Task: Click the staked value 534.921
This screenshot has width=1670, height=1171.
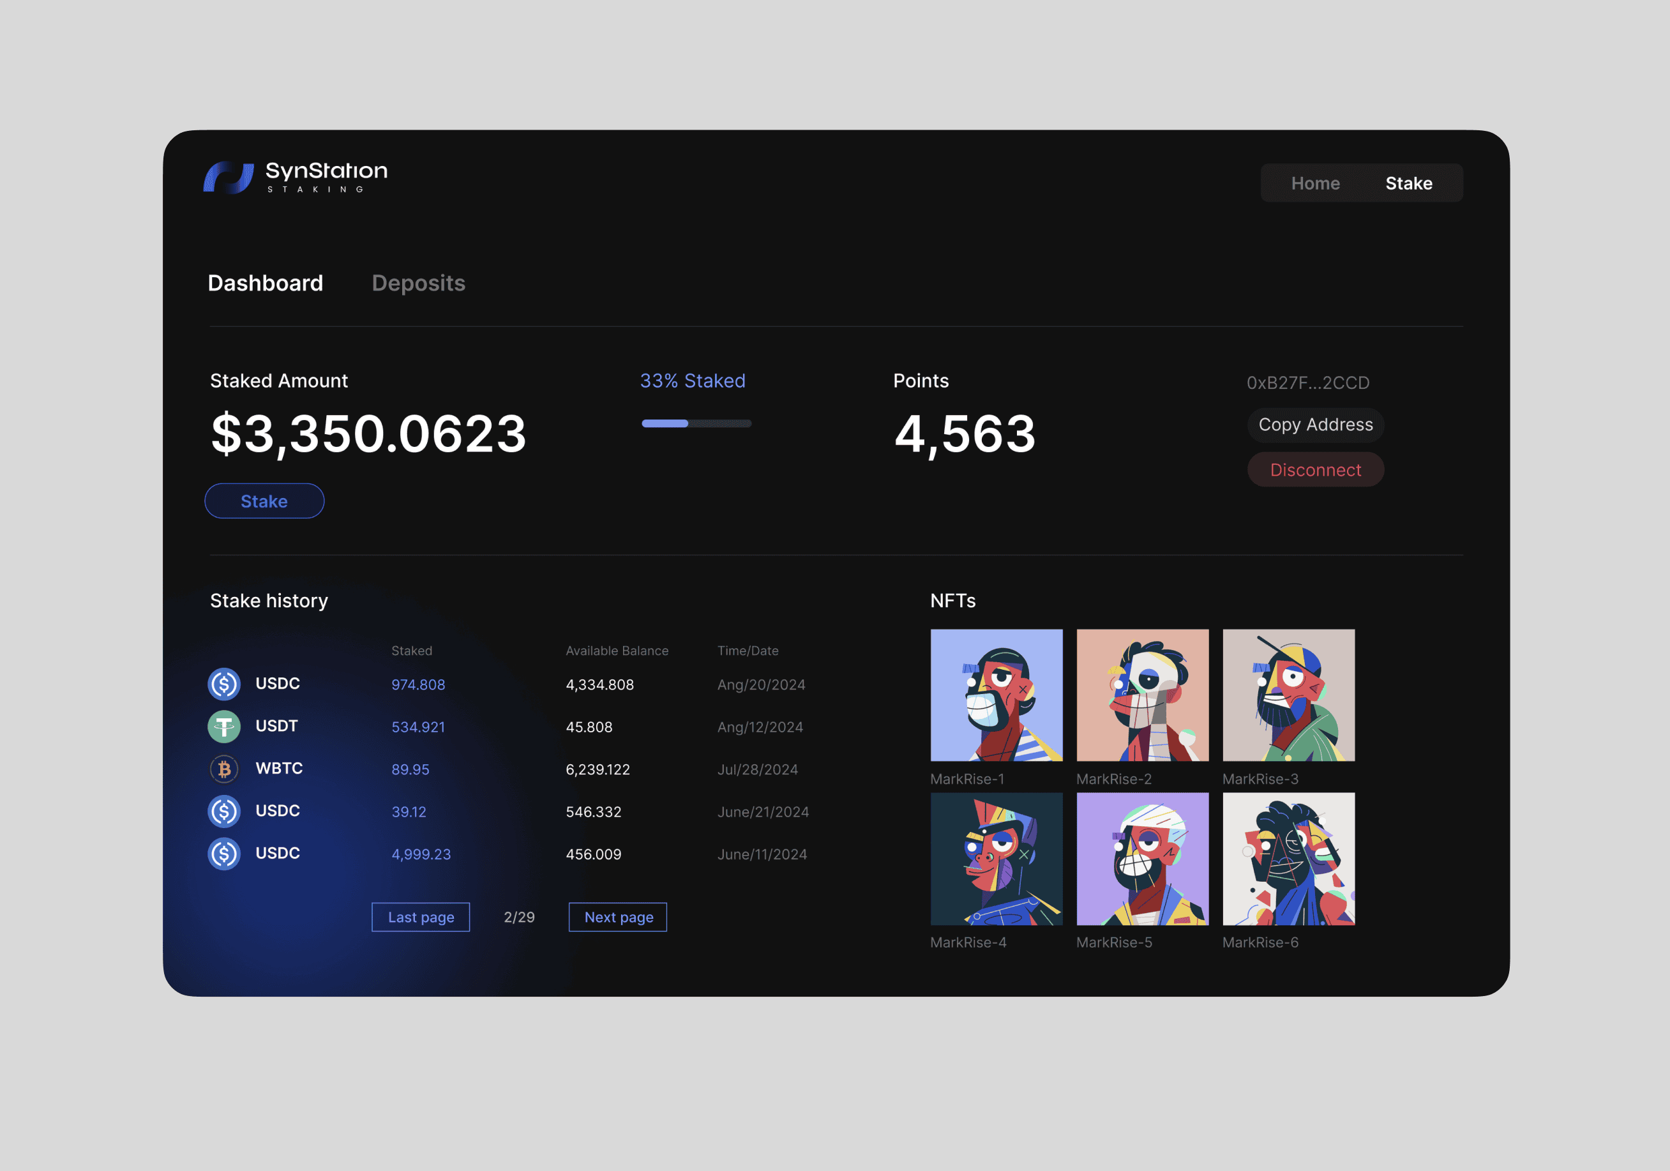Action: click(418, 727)
